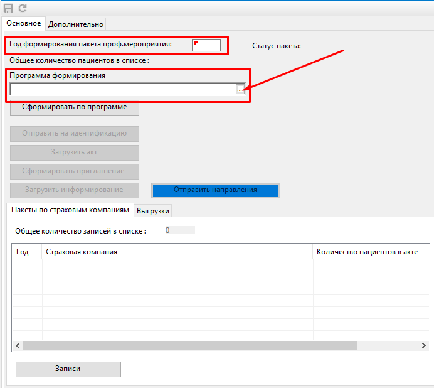Click the refresh arrow icon

click(23, 8)
